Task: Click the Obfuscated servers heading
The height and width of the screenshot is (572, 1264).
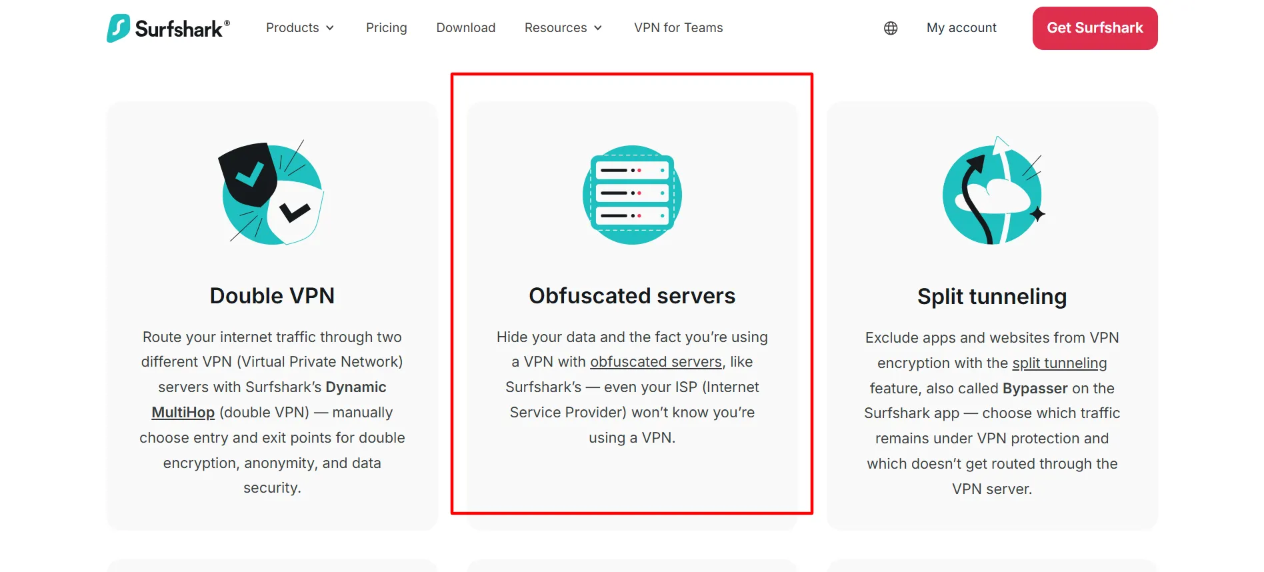Action: [x=632, y=296]
